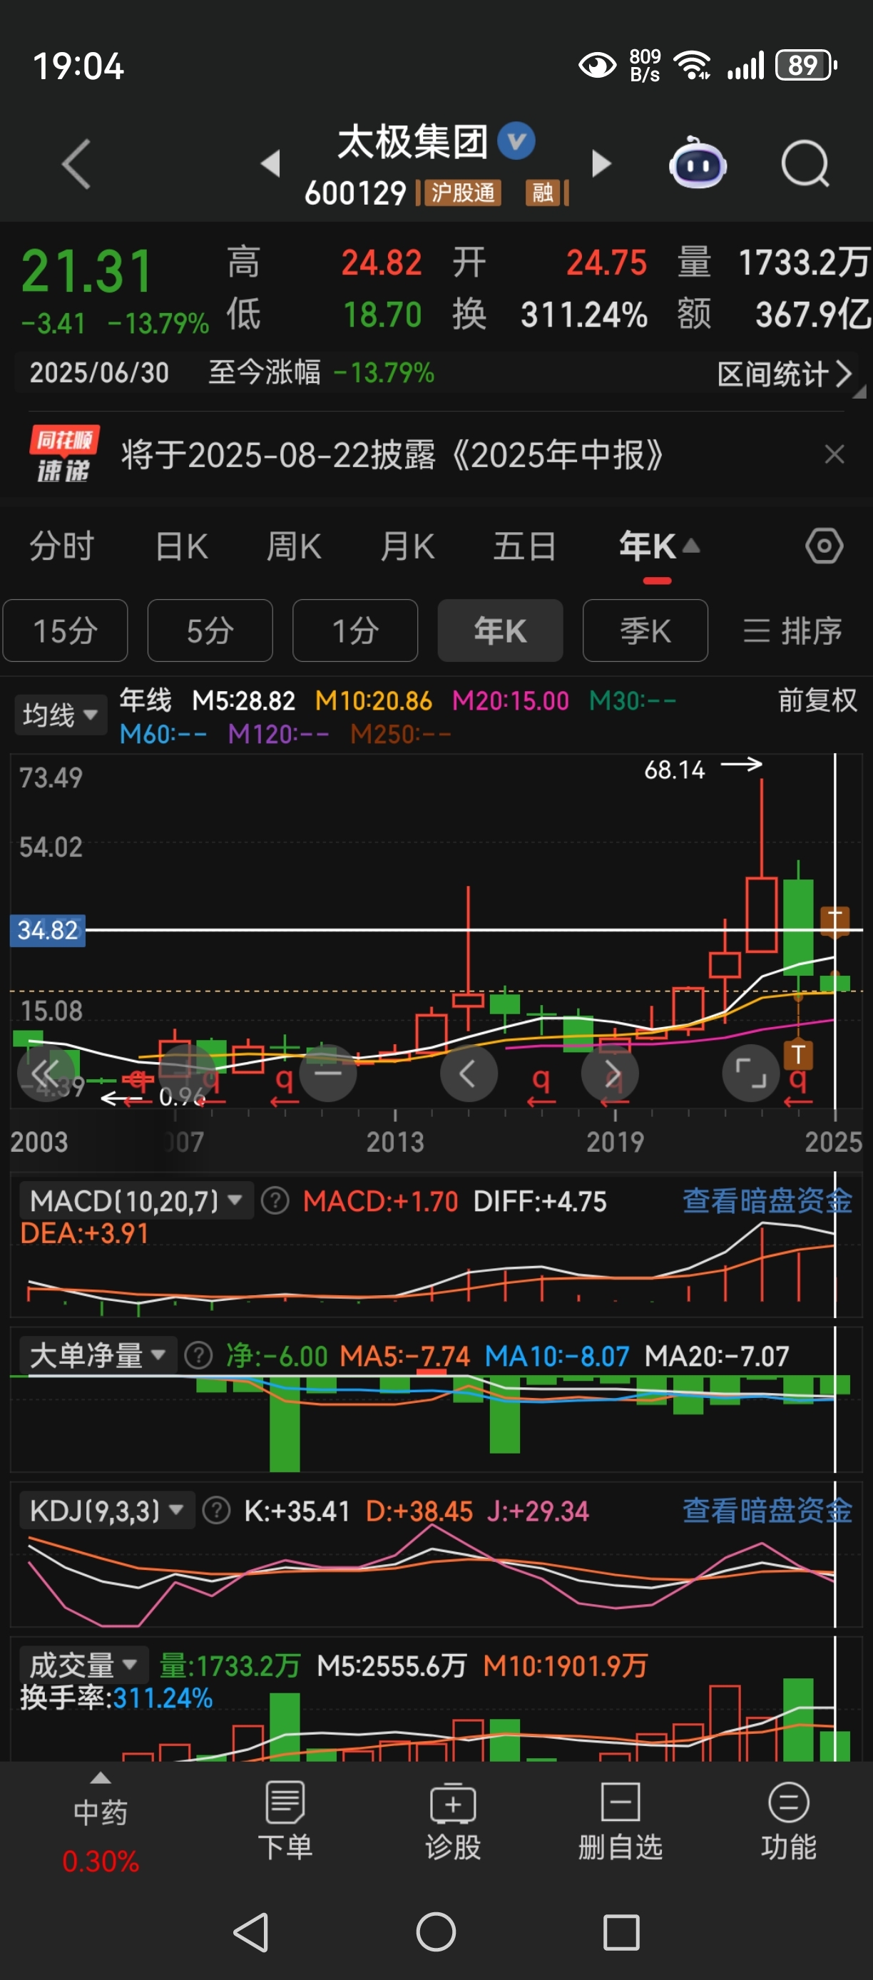
Task: Open MACD indicator help question mark
Action: tap(275, 1200)
